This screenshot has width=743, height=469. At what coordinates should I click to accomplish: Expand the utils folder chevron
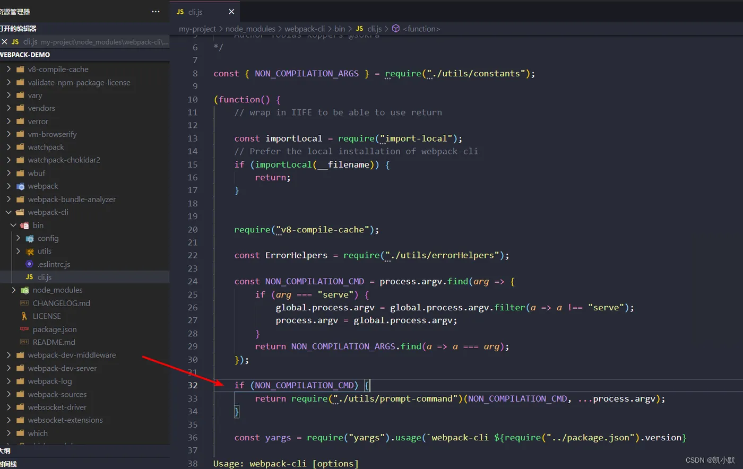19,251
